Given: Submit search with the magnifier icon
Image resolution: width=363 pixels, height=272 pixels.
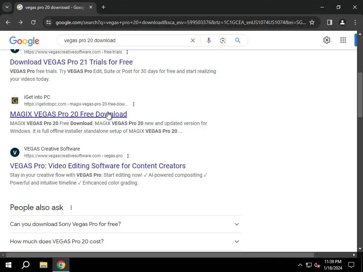Looking at the screenshot, I should [238, 40].
